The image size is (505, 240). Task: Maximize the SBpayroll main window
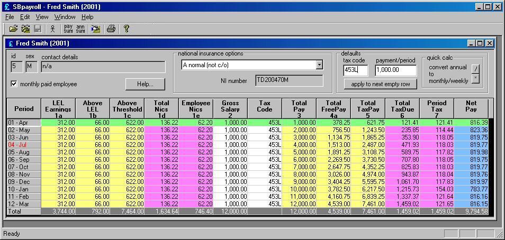click(488, 7)
